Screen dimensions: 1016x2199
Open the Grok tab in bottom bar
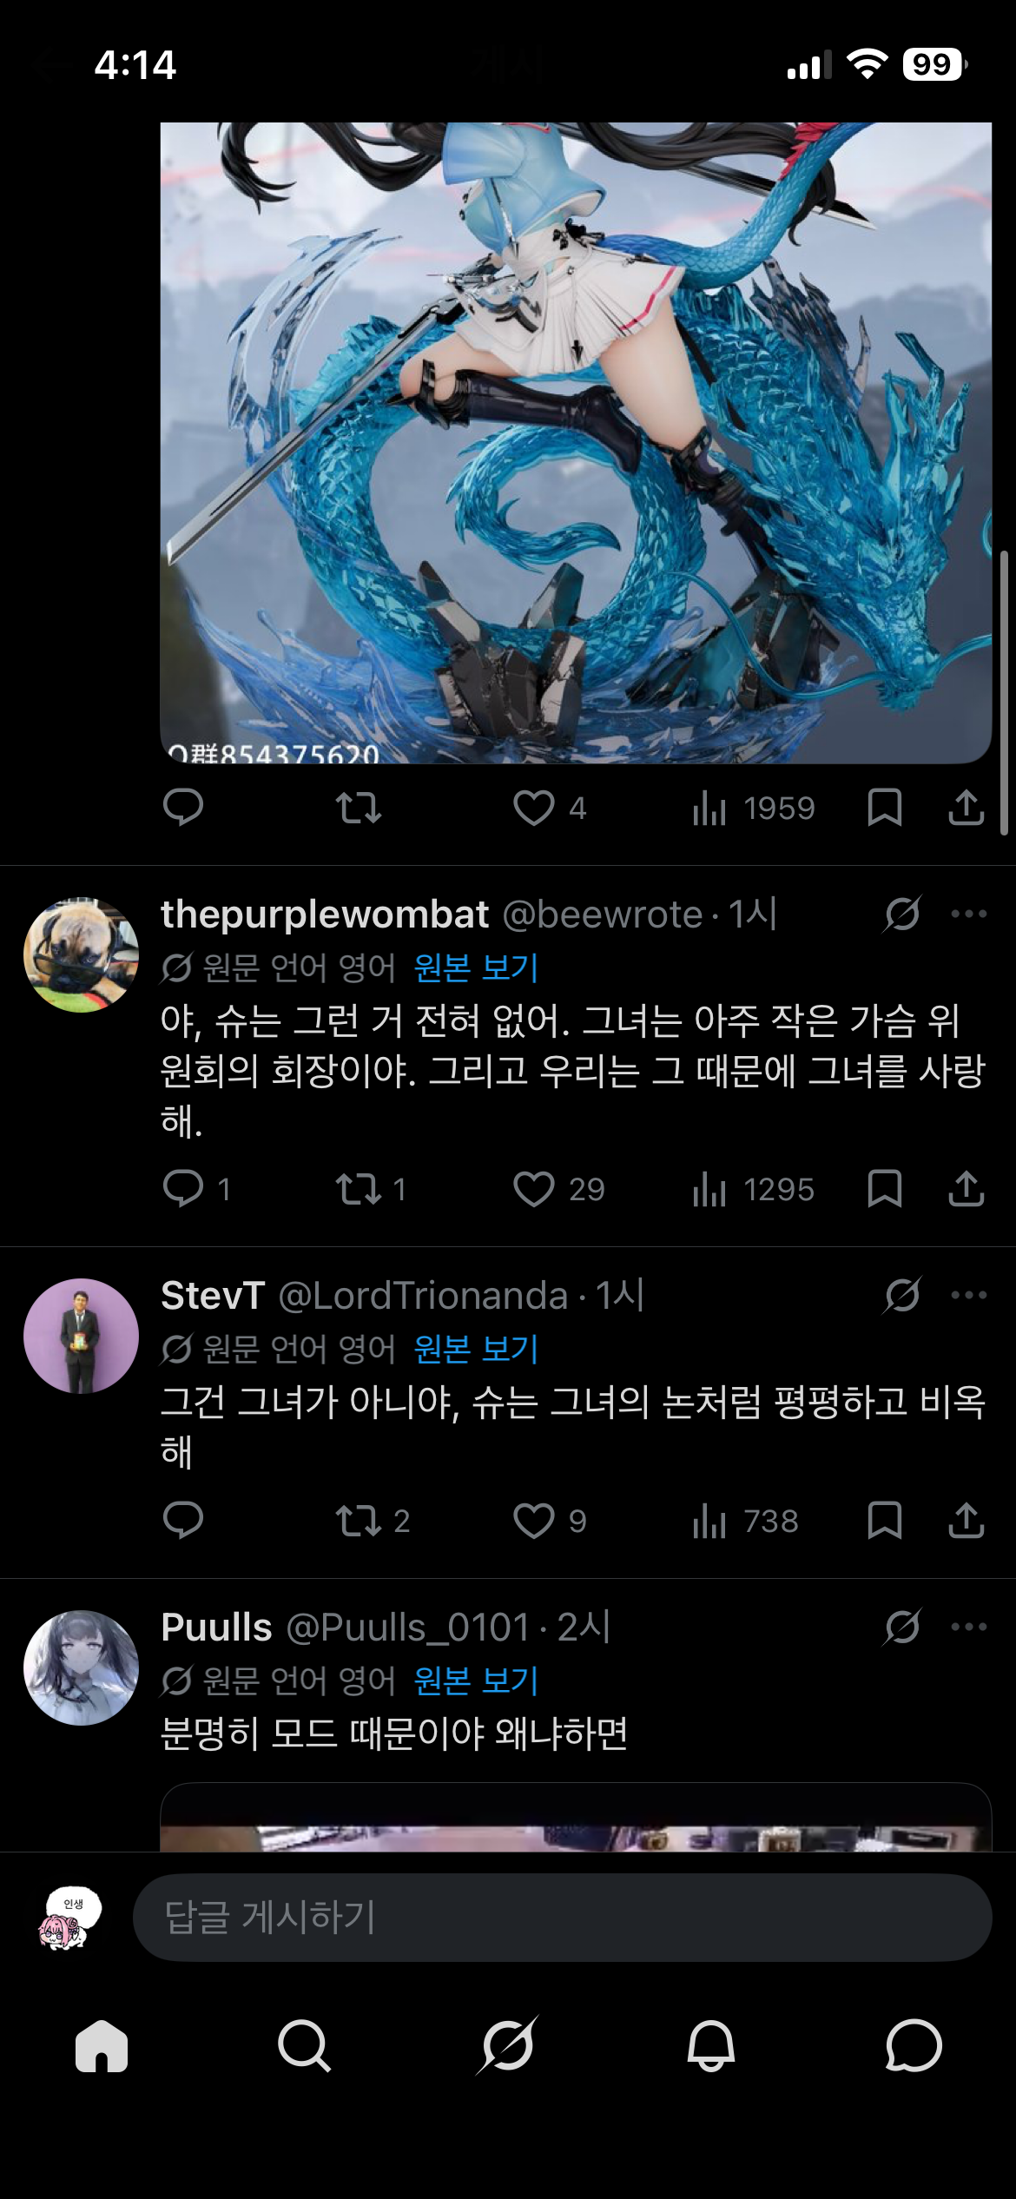(x=507, y=2045)
